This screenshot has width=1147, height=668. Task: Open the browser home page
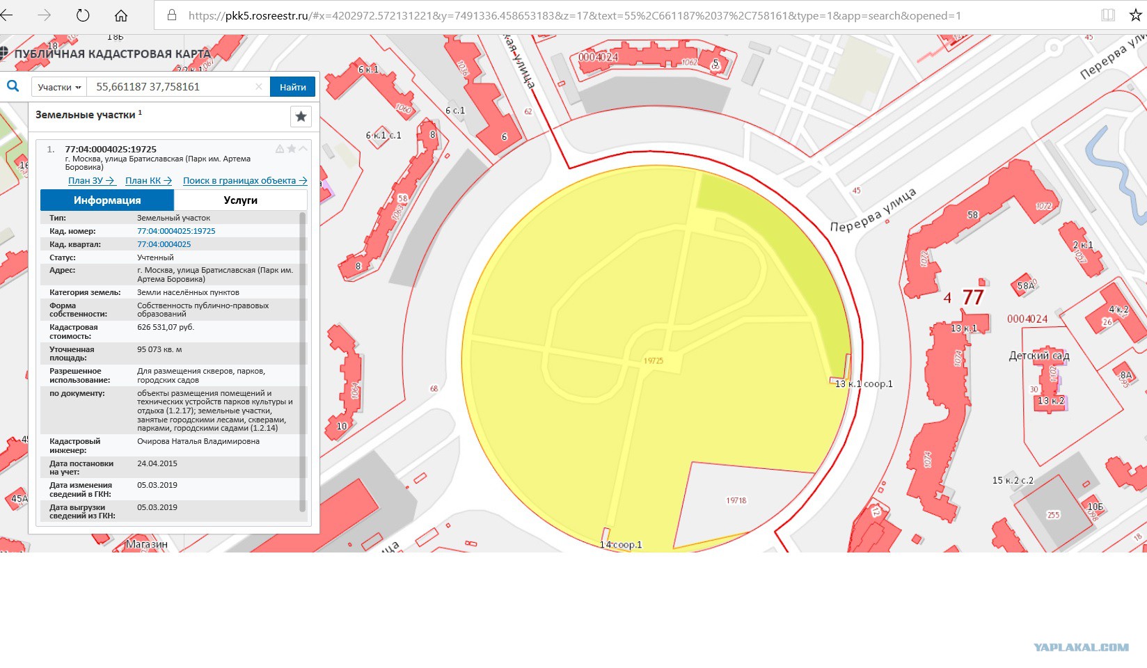(121, 15)
